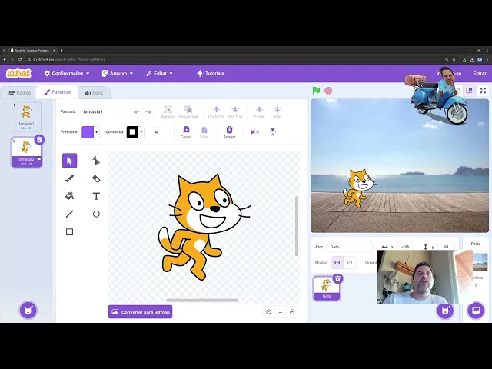
Task: Select the Brush tool
Action: [70, 178]
